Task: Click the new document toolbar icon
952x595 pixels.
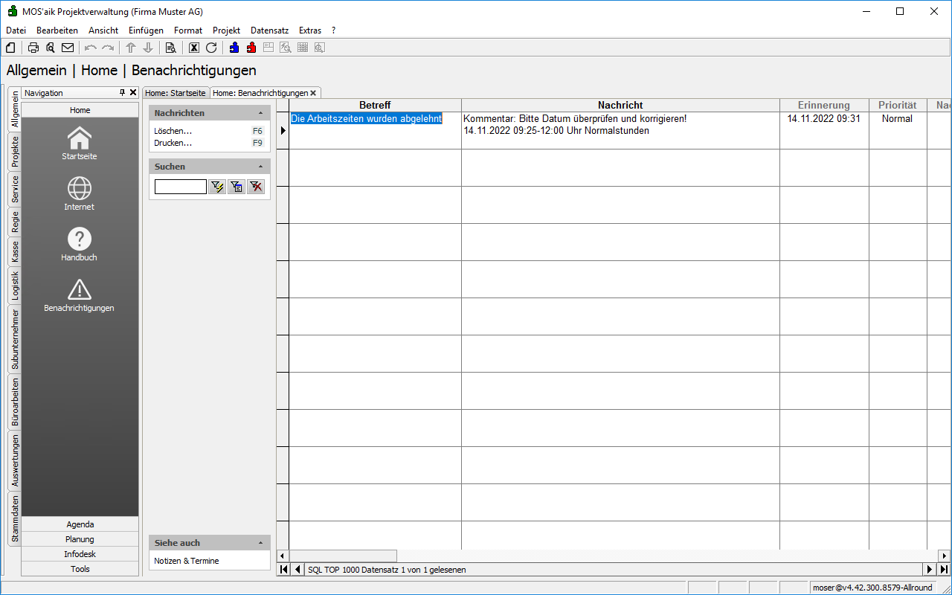Action: (10, 48)
